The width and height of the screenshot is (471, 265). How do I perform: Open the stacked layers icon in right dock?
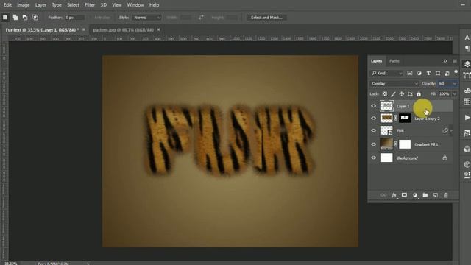[467, 64]
